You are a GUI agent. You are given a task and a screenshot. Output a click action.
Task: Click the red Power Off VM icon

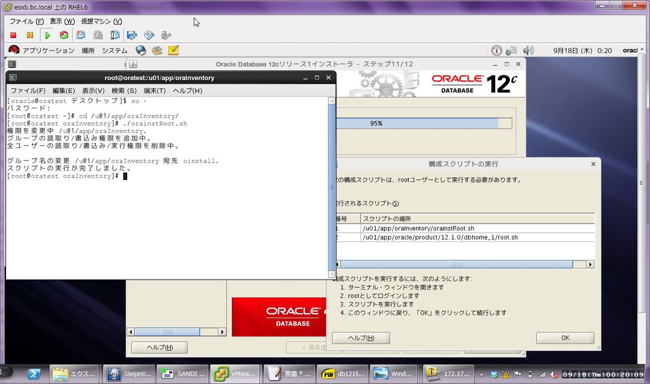[x=14, y=35]
